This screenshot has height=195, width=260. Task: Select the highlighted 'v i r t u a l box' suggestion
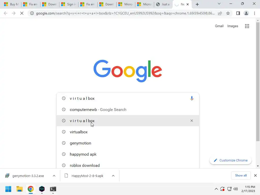(x=128, y=121)
